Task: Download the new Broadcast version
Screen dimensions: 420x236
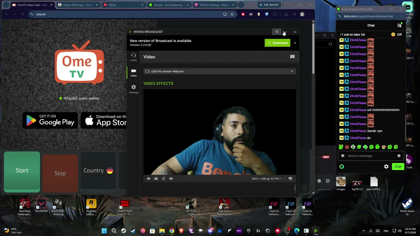Action: coord(277,43)
